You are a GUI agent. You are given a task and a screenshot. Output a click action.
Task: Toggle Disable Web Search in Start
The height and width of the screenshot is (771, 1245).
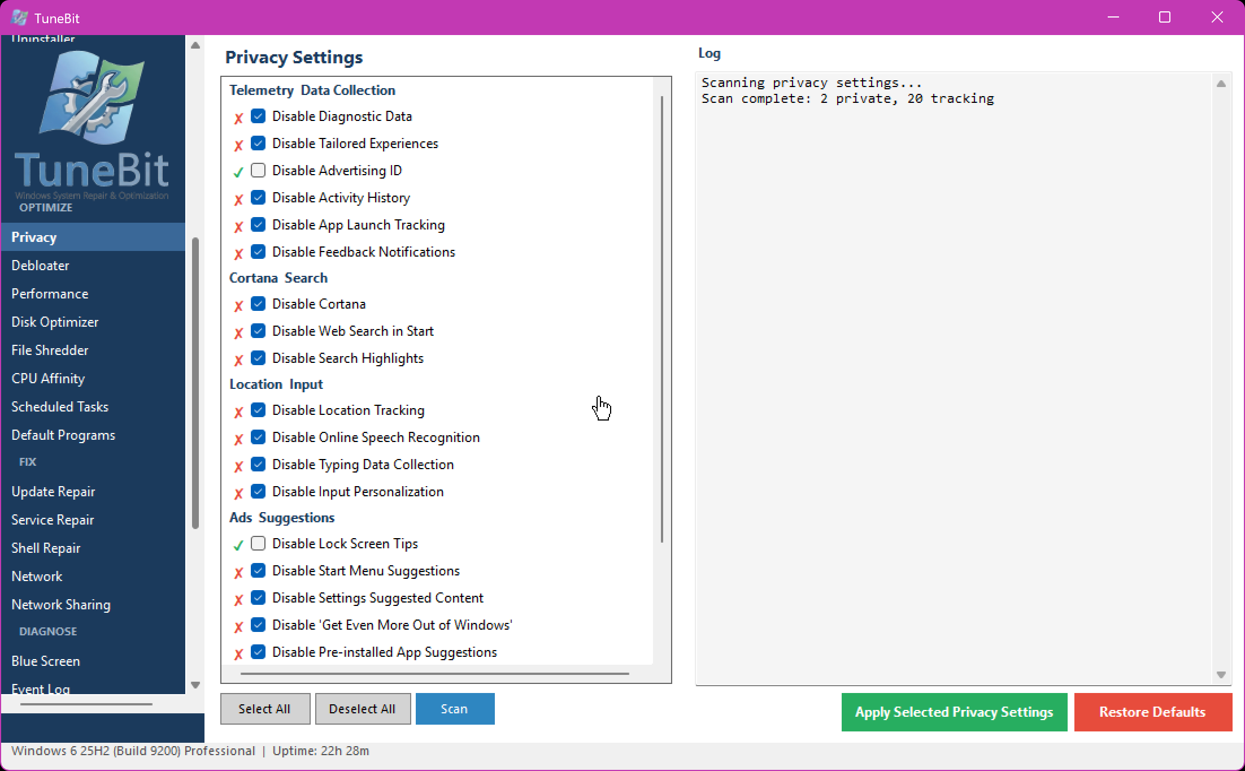pos(258,331)
